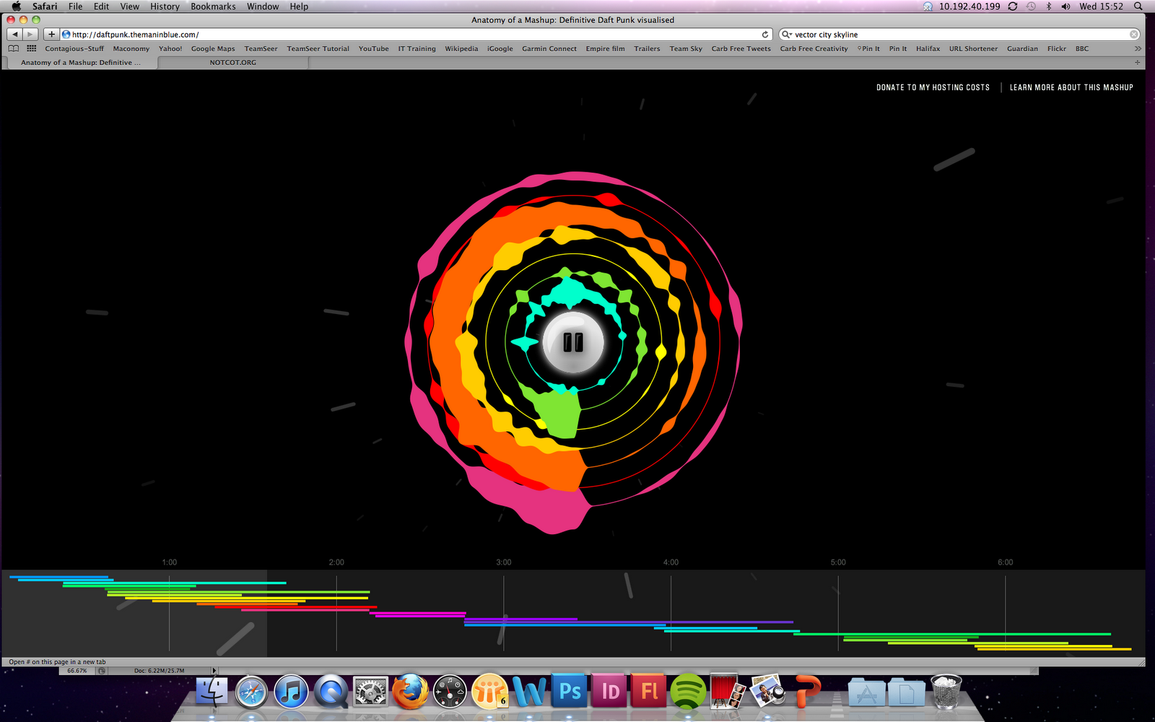Click the Bluetooth icon in the menu bar

coord(1049,6)
